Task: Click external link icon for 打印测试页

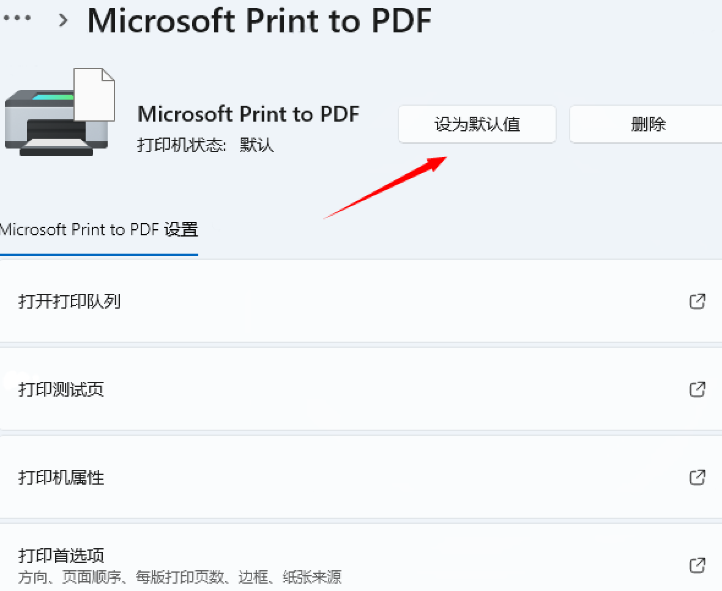Action: click(697, 389)
